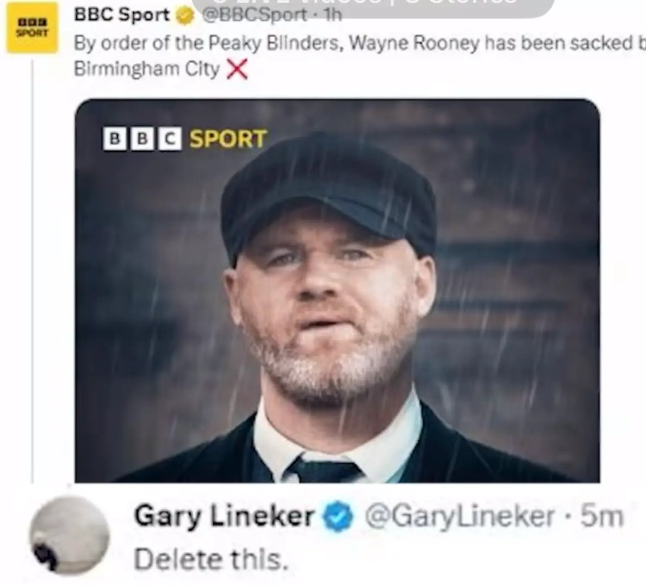Click BBC Sport's gold verified badge
Screen dimensions: 646x586
(185, 16)
